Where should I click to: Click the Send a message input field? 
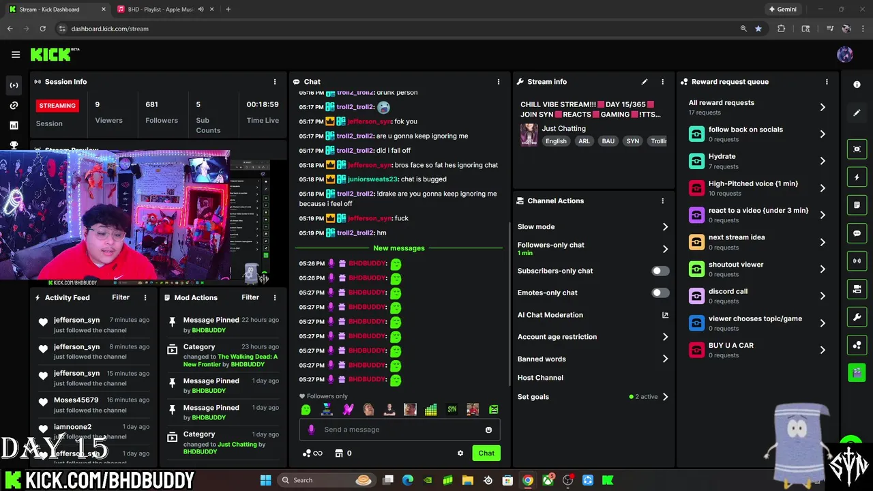click(x=400, y=430)
